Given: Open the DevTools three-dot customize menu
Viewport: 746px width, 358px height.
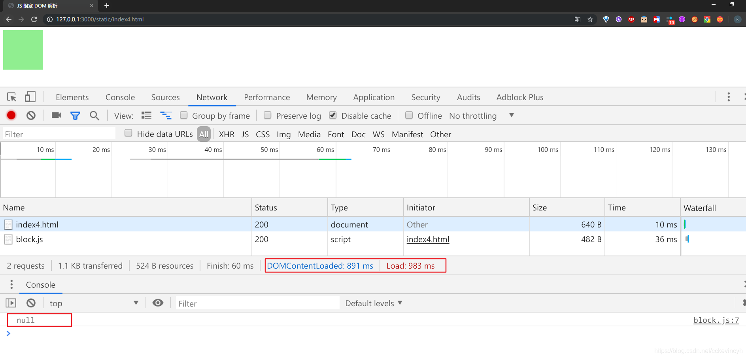Looking at the screenshot, I should click(729, 97).
